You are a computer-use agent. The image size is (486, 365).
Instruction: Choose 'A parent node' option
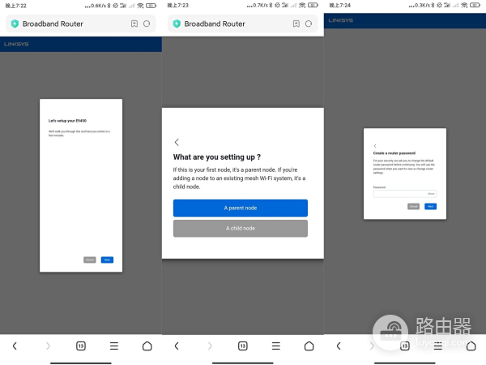pyautogui.click(x=240, y=208)
